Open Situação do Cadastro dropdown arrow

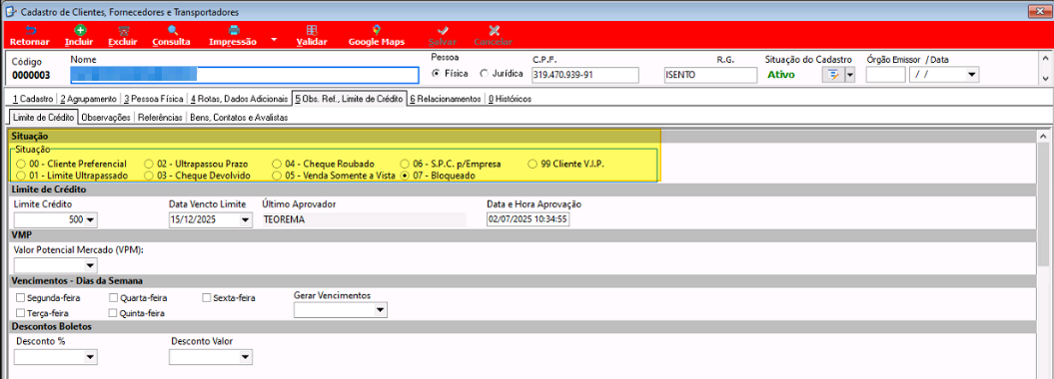click(849, 75)
